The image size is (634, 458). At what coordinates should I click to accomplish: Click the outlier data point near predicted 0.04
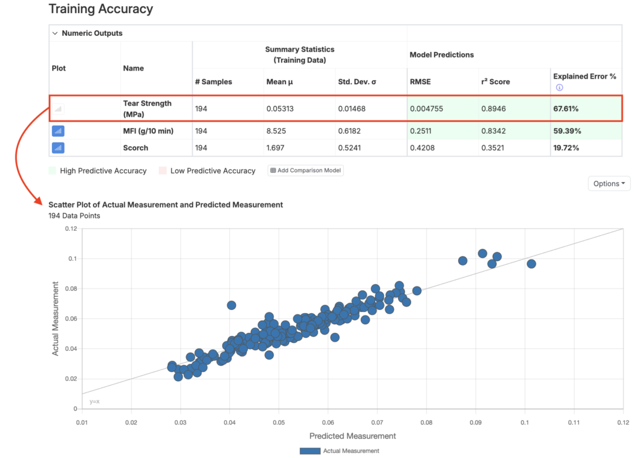[232, 305]
